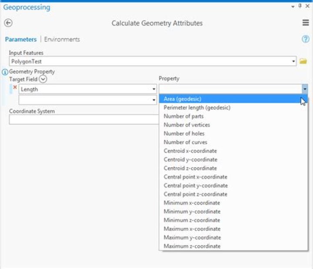Open the Length target field dropdown

pos(154,89)
